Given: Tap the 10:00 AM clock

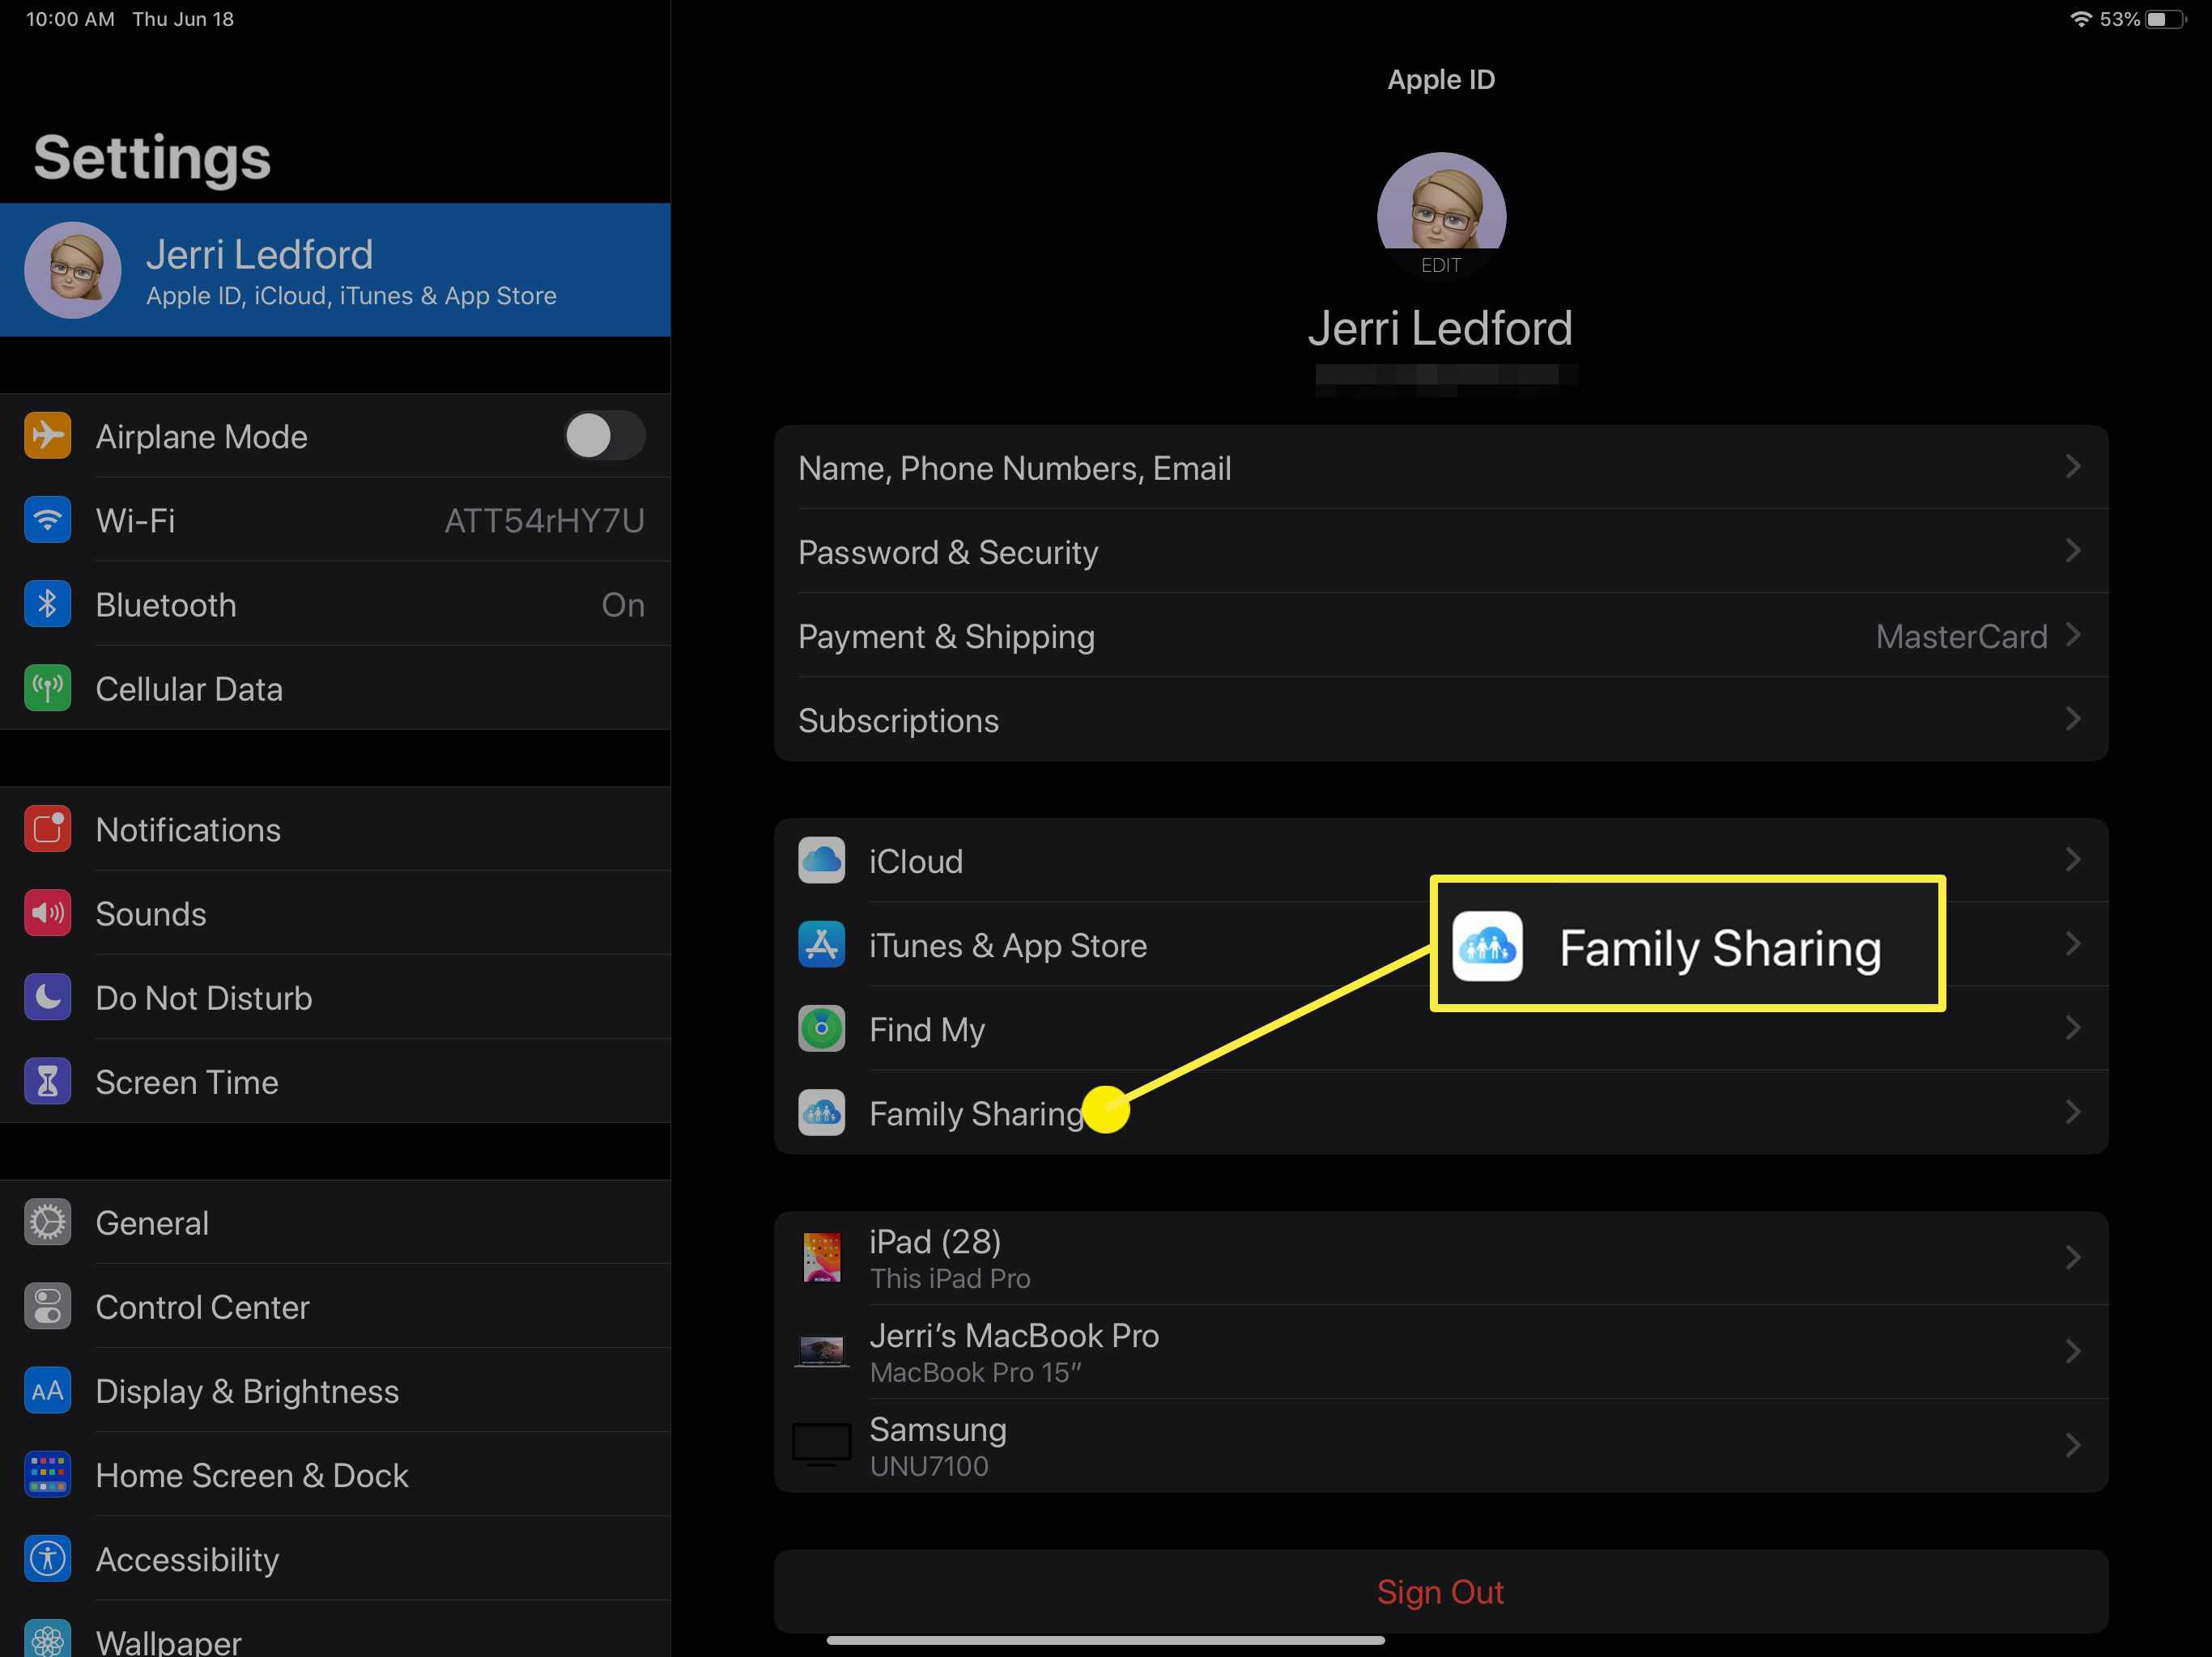Looking at the screenshot, I should (x=70, y=19).
